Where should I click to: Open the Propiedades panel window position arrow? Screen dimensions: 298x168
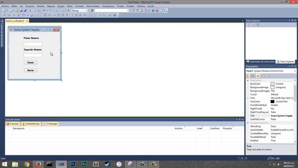tap(290, 66)
